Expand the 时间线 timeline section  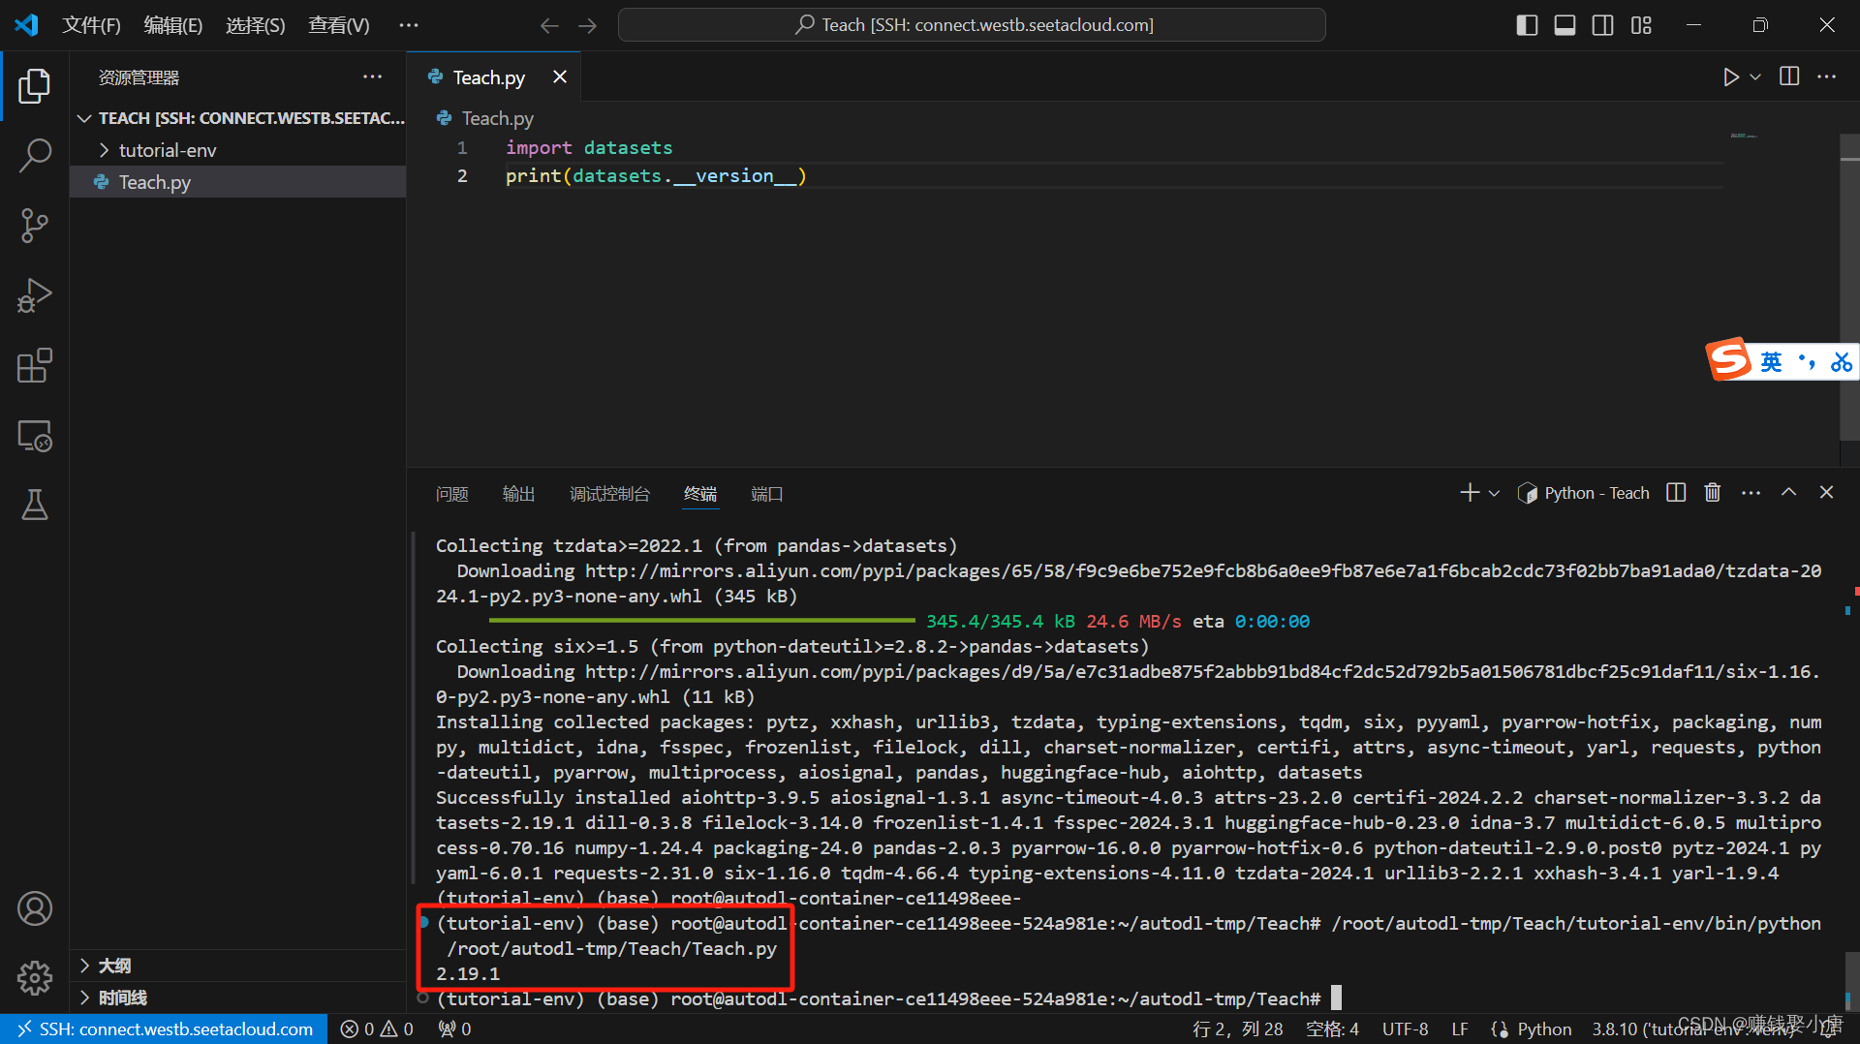237,998
